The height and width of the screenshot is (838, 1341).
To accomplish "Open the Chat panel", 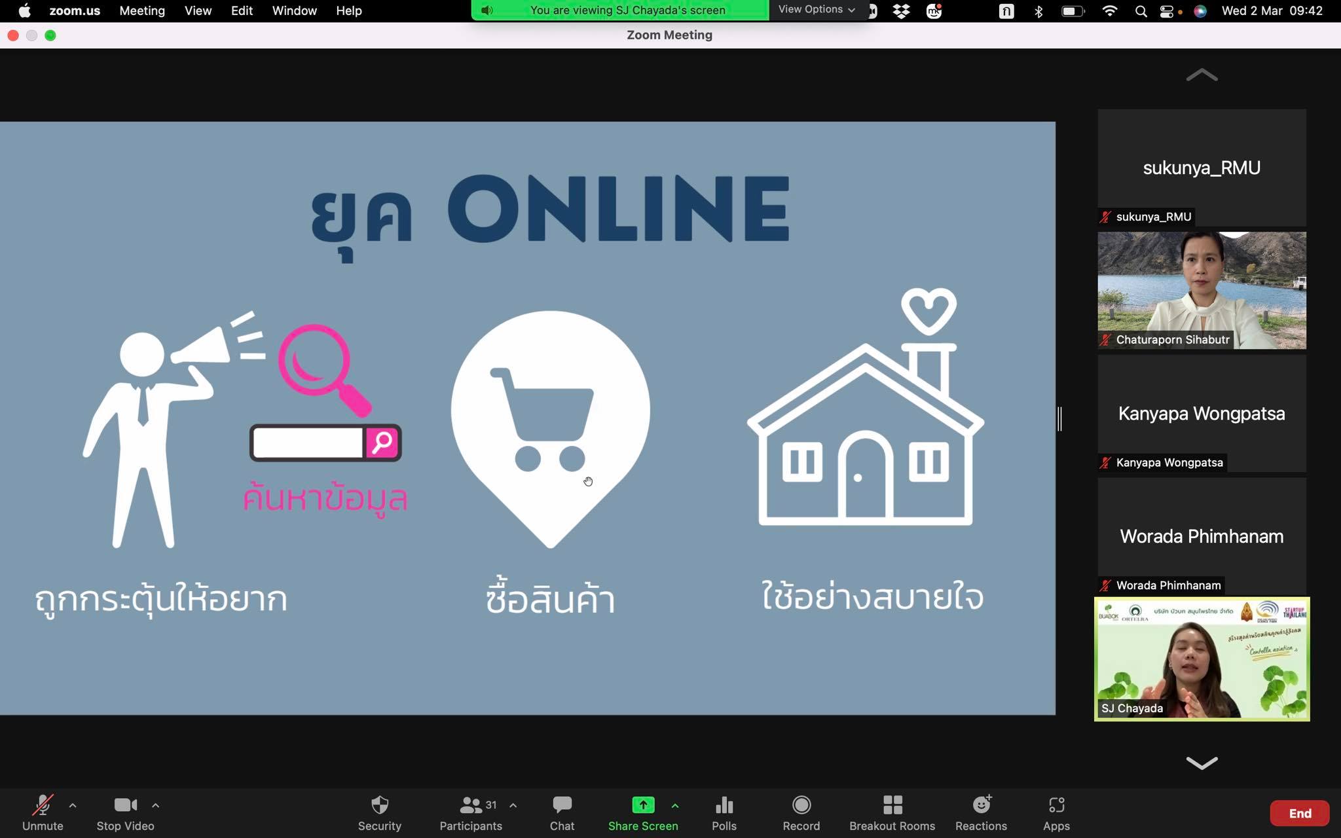I will click(x=562, y=805).
